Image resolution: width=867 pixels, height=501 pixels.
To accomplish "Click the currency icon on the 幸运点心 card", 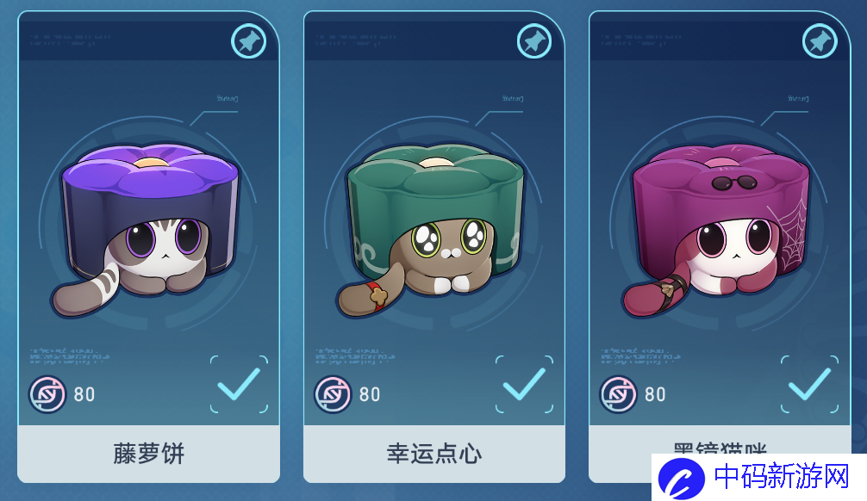I will click(333, 394).
